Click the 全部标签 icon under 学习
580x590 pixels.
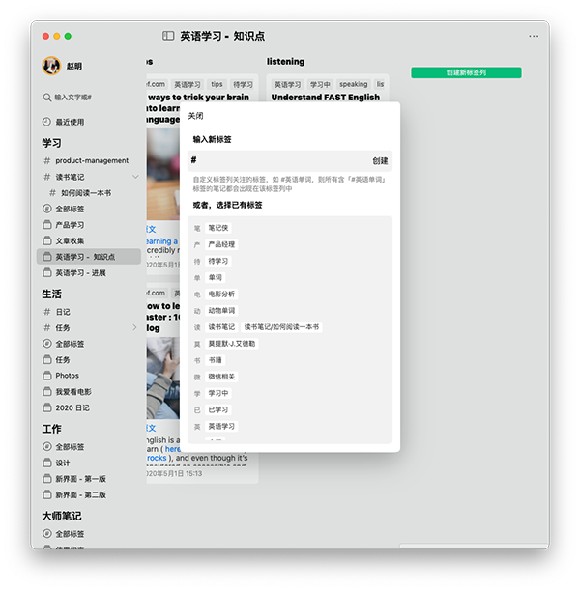(46, 209)
